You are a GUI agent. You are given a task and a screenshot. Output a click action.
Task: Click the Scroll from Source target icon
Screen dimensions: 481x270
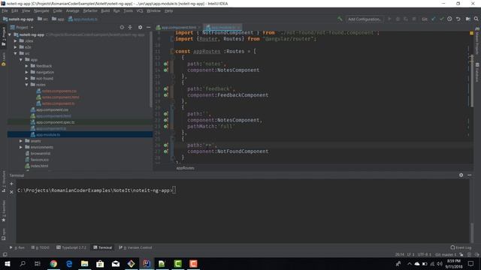click(122, 27)
